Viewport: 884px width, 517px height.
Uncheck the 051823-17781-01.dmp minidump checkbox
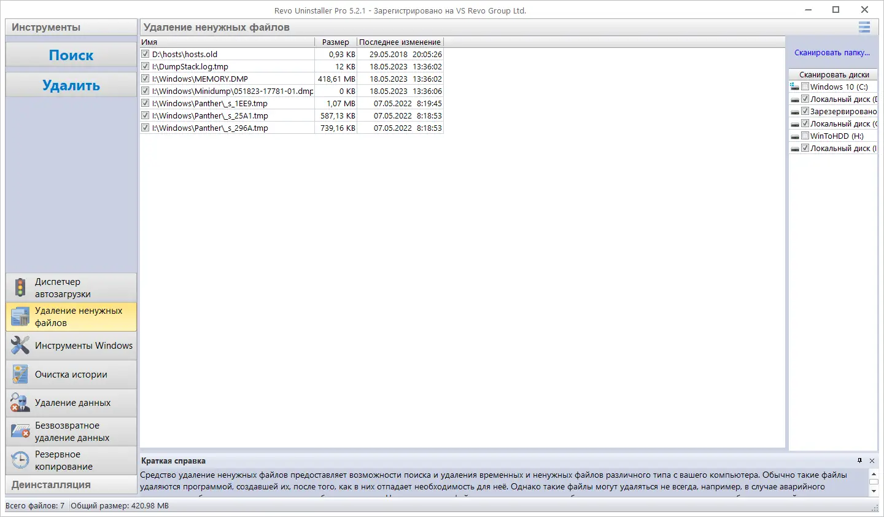pos(145,91)
